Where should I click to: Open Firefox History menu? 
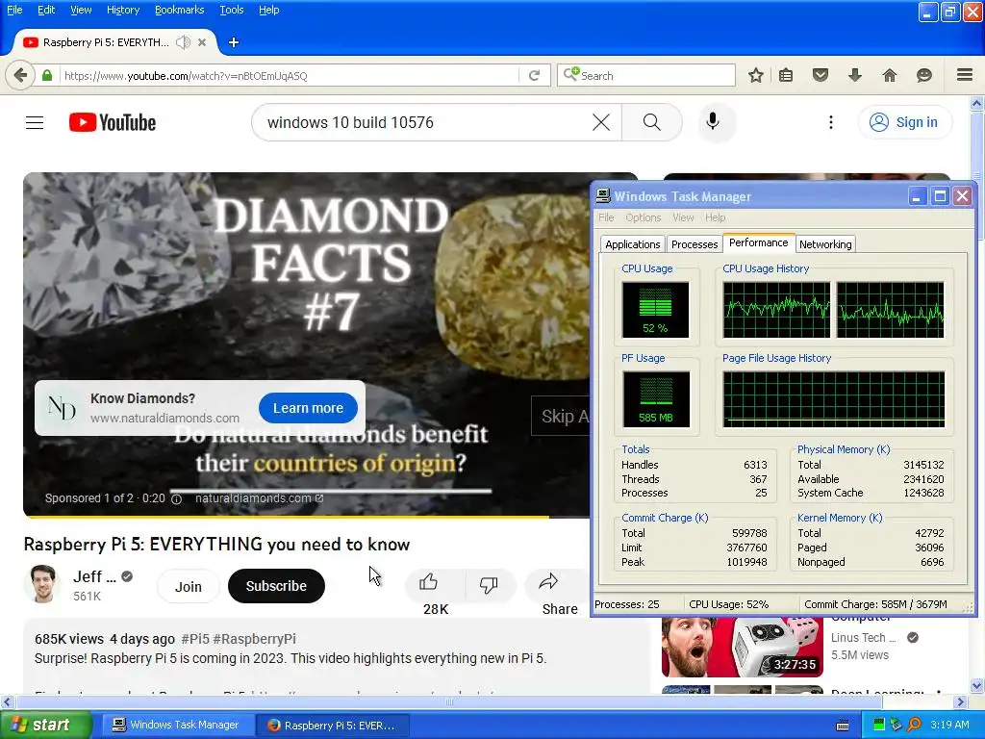(x=123, y=10)
